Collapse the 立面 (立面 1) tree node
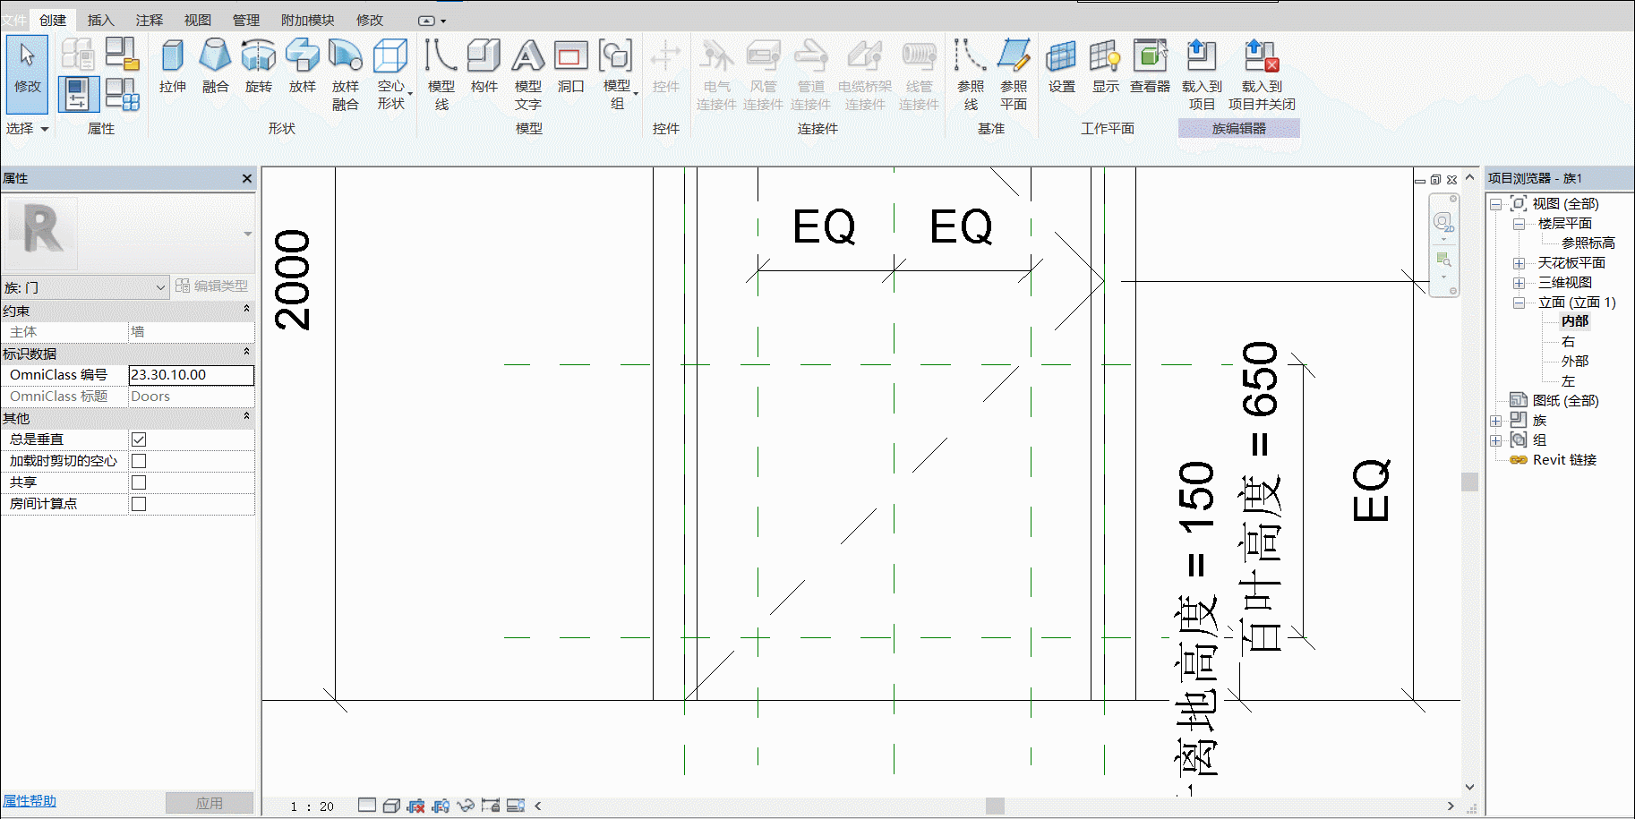 coord(1519,303)
